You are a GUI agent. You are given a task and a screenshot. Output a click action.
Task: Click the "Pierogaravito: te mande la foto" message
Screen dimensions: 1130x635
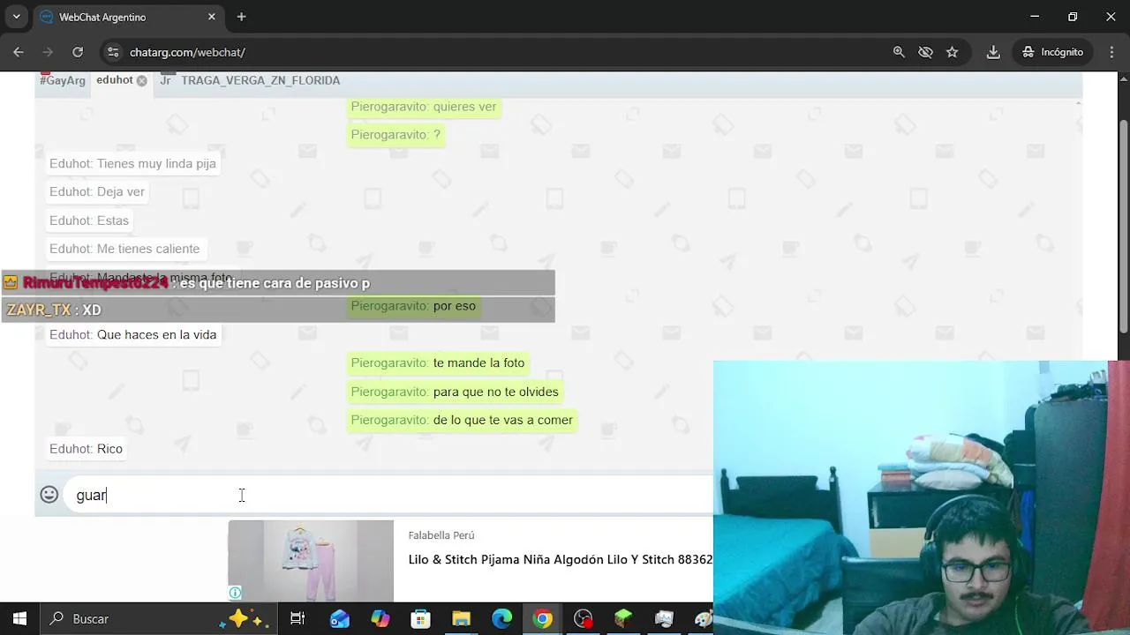438,363
